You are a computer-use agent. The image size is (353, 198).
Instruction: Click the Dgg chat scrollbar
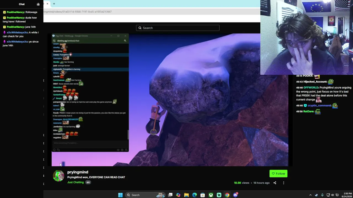point(128,135)
